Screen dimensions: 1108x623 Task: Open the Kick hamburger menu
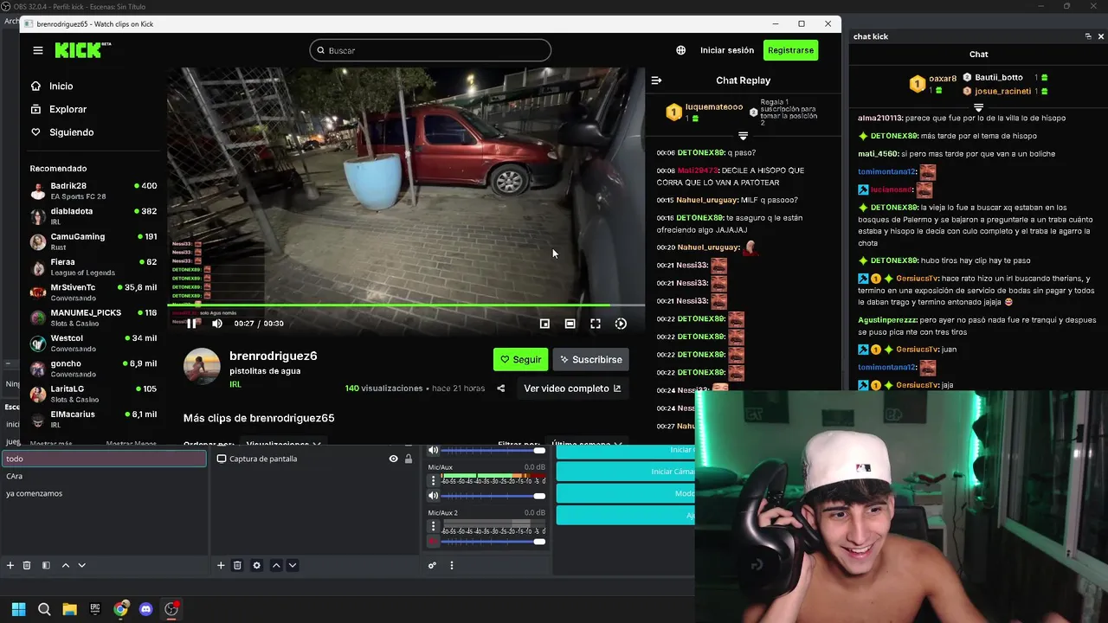click(38, 50)
